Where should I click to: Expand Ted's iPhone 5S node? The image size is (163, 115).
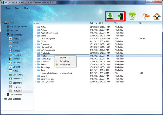tap(5, 95)
